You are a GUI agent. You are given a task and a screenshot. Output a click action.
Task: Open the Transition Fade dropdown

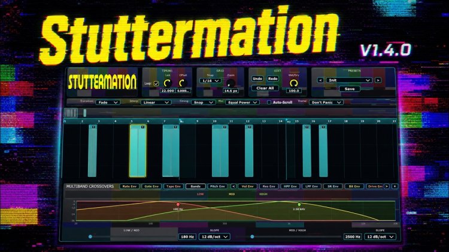[x=108, y=102]
